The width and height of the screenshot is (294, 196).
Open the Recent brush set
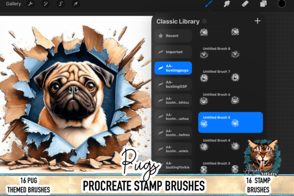[x=173, y=36]
